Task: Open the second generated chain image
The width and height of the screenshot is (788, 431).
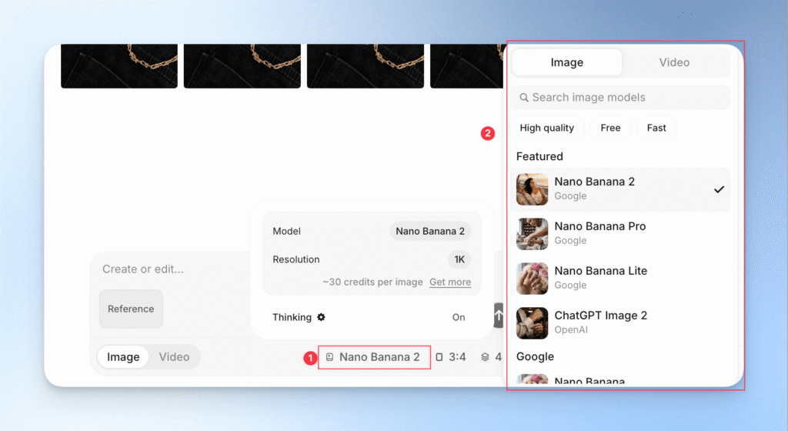Action: click(242, 66)
